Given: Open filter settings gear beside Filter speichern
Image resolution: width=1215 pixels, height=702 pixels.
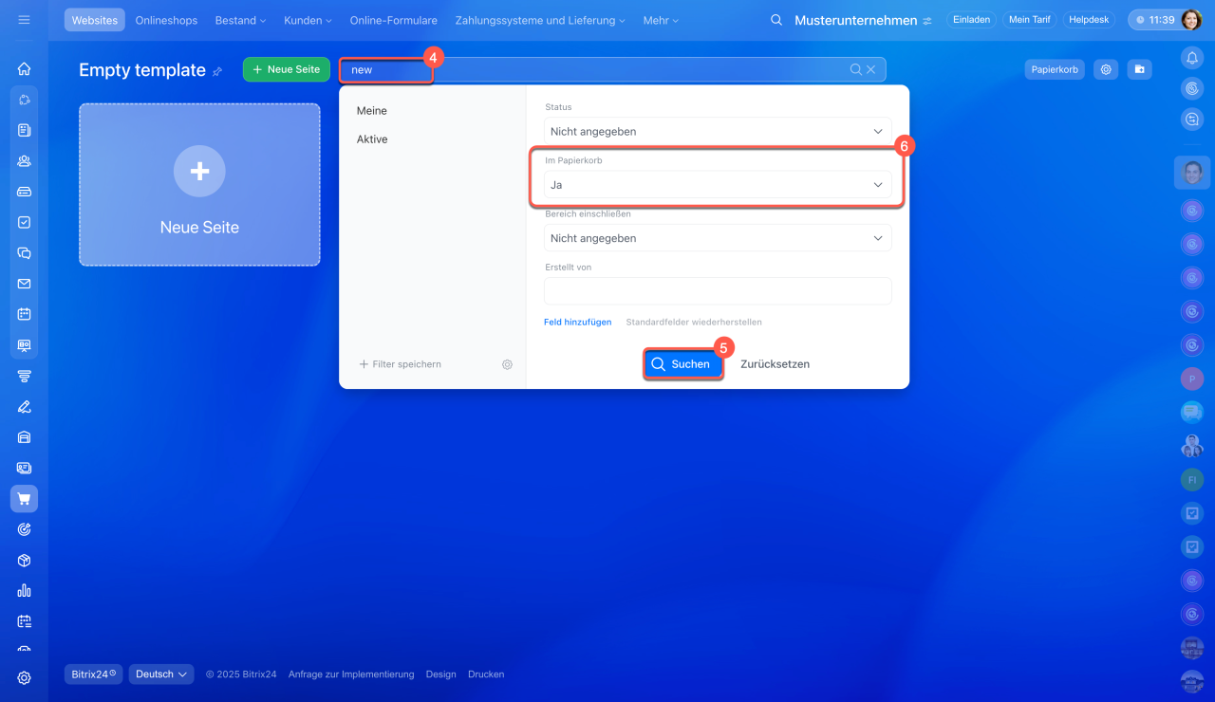Looking at the screenshot, I should pos(507,364).
